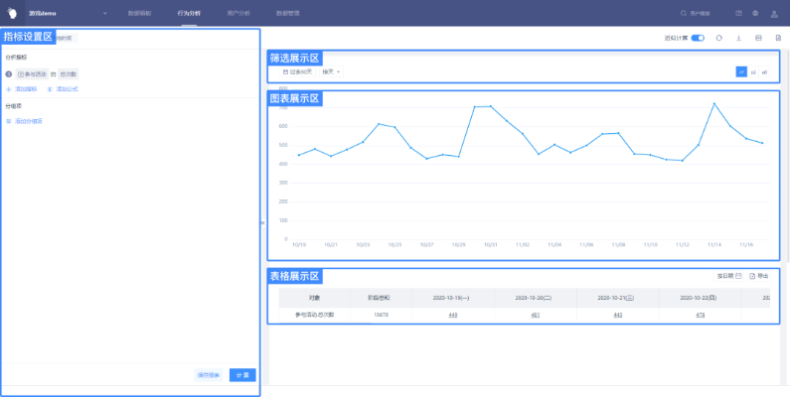Switch to the 行为分析 tab
Viewport: 790px width, 397px height.
188,13
